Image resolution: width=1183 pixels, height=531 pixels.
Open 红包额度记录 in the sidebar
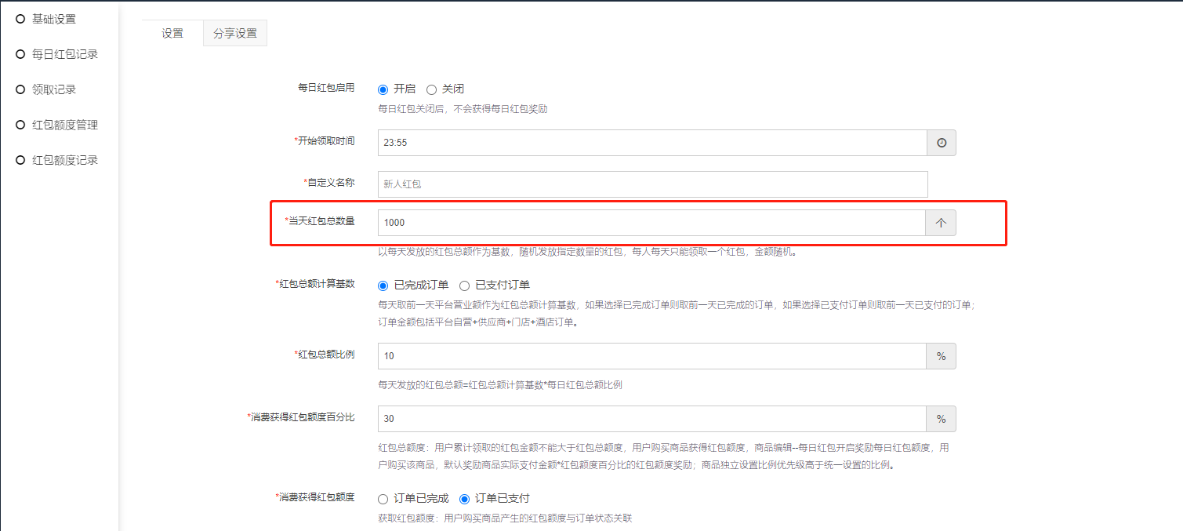[x=64, y=160]
